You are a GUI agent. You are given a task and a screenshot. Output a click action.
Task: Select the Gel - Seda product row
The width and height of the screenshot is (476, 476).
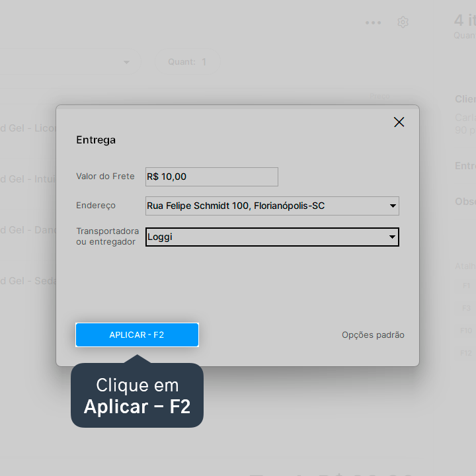pyautogui.click(x=28, y=281)
